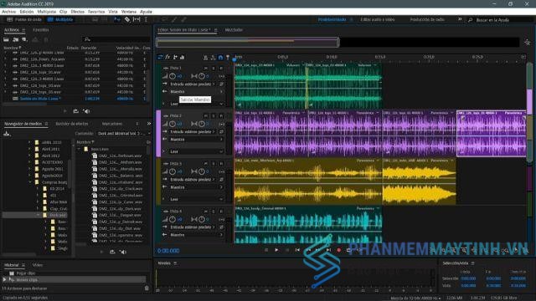Switch to Forma de onda view

pyautogui.click(x=24, y=19)
